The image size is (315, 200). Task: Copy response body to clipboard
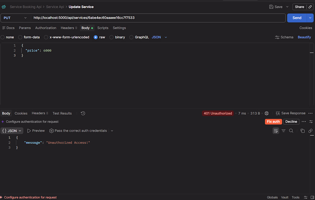click(303, 131)
